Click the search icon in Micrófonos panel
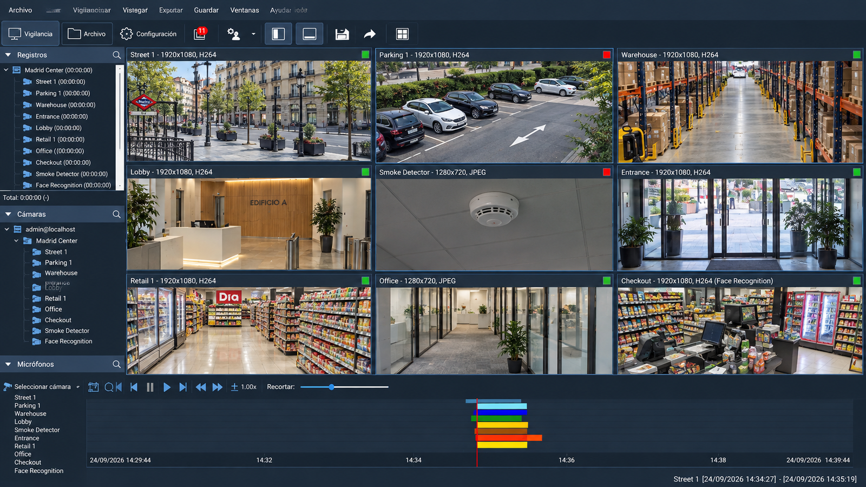 (116, 364)
